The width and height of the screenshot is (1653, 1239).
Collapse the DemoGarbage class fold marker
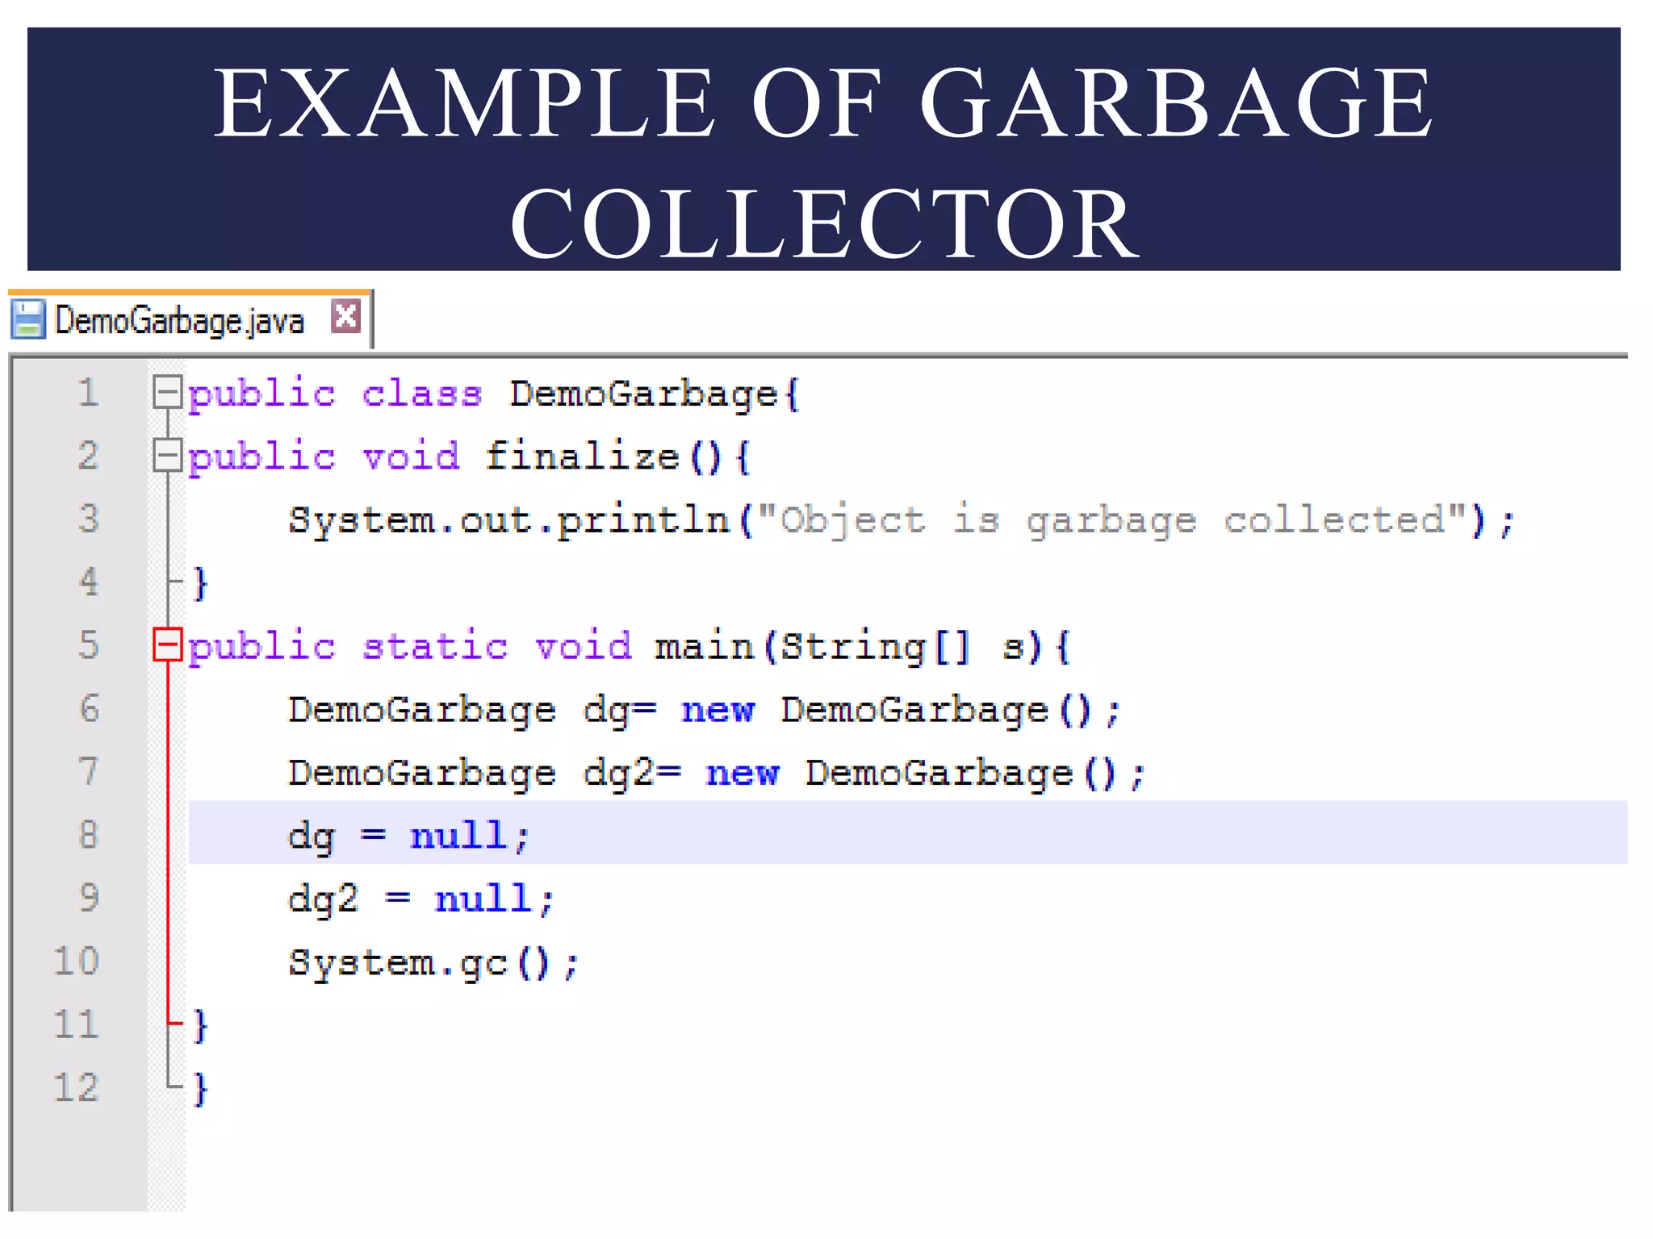pos(167,393)
